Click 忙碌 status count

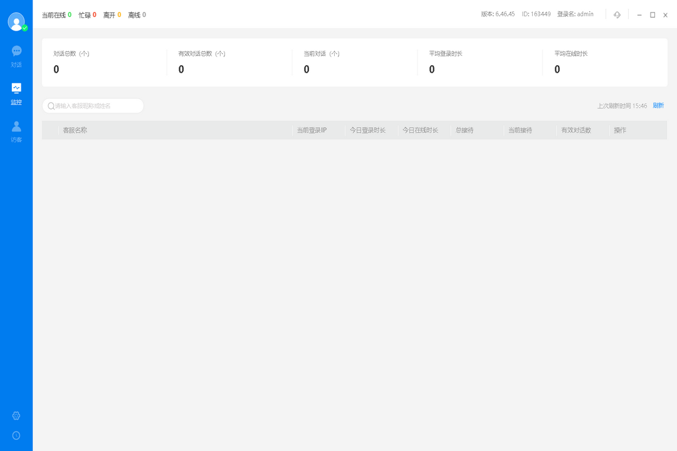[87, 15]
